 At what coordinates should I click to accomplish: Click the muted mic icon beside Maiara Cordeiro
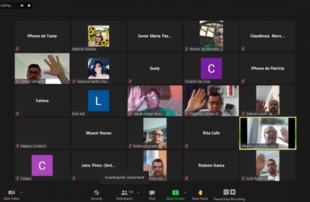click(x=18, y=146)
